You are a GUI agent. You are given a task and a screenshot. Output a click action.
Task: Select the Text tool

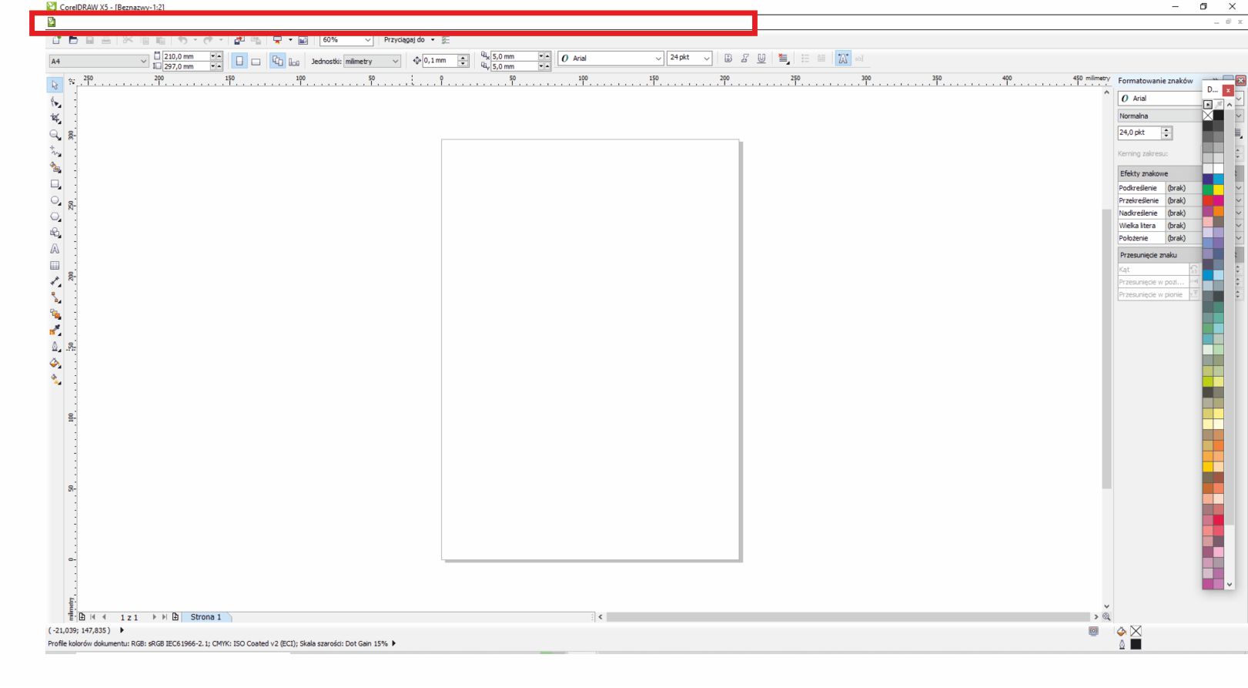55,249
